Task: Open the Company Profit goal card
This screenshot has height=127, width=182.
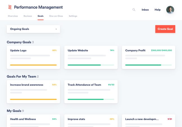Action: click(149, 57)
